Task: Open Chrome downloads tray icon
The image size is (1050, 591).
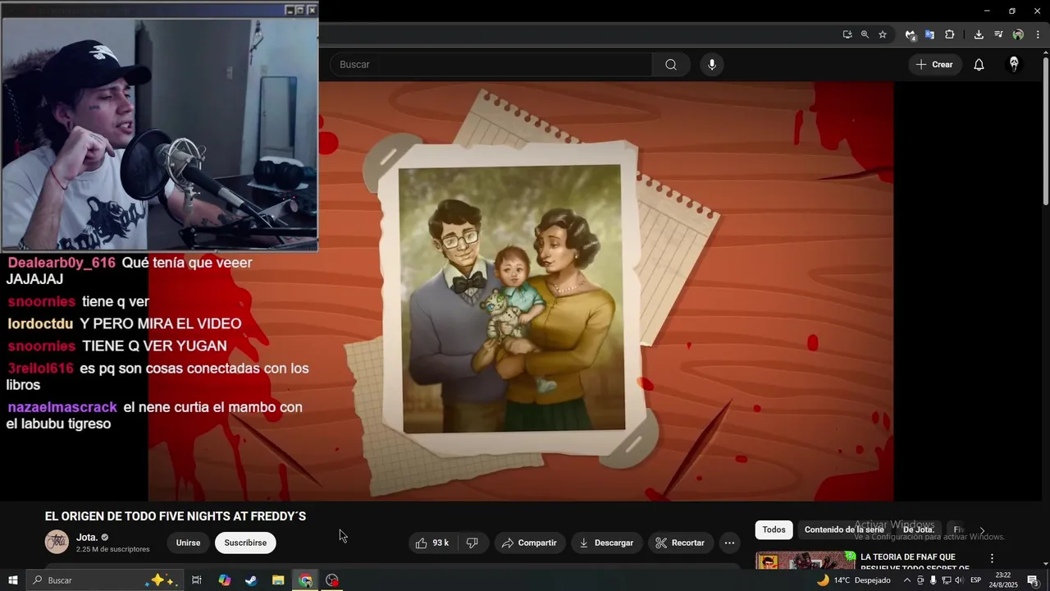Action: click(x=979, y=34)
